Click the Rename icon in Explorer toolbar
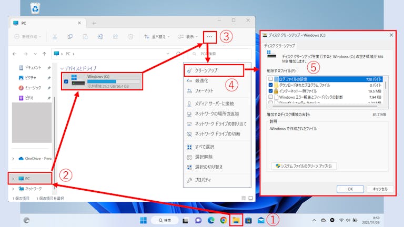 coord(100,37)
